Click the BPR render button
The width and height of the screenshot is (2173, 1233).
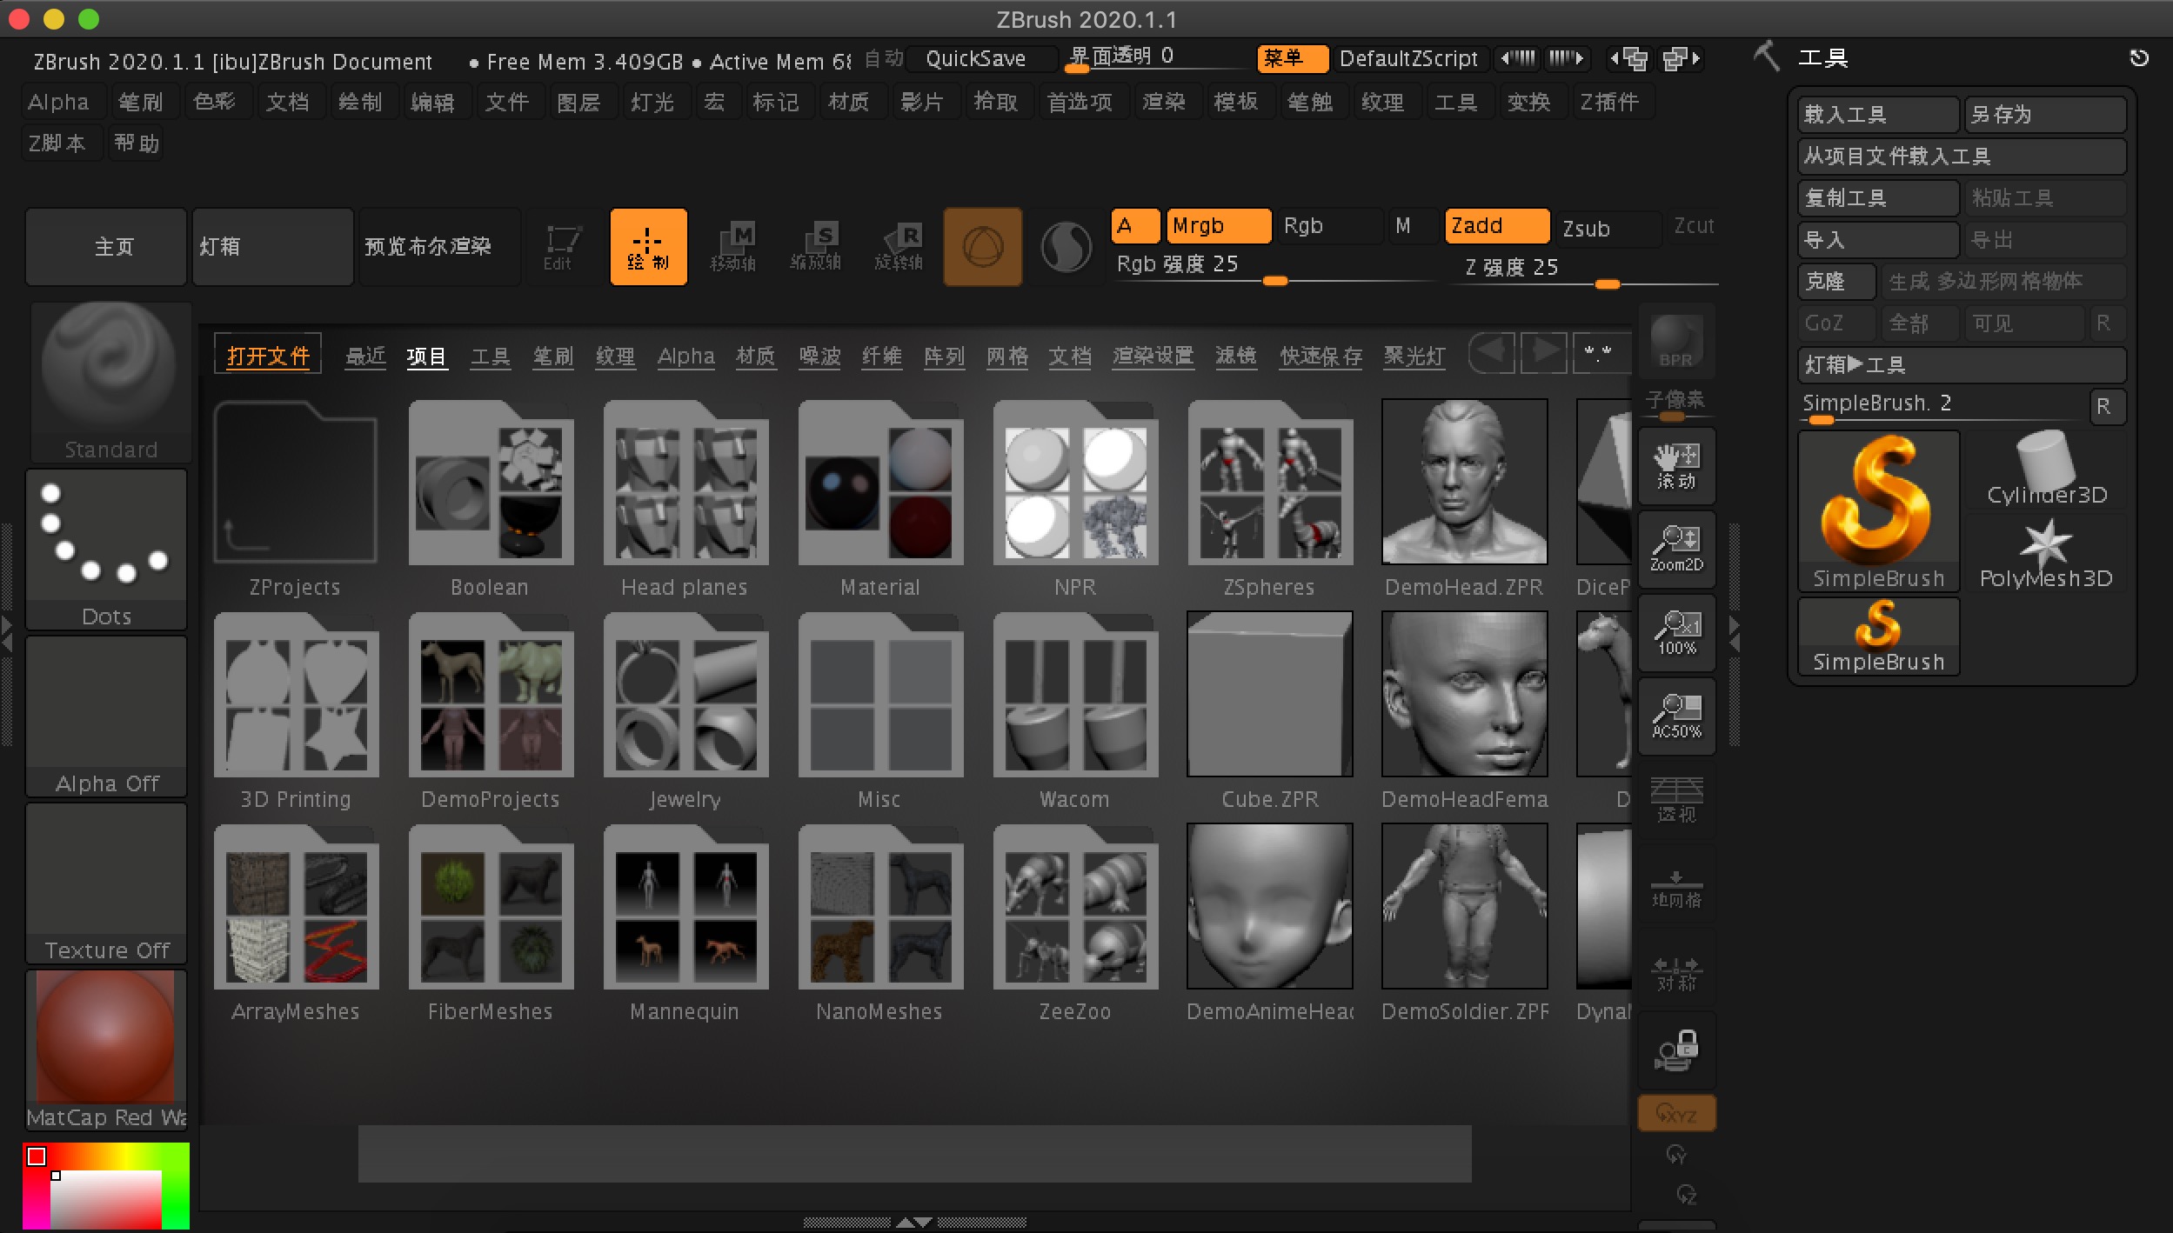pos(1676,341)
